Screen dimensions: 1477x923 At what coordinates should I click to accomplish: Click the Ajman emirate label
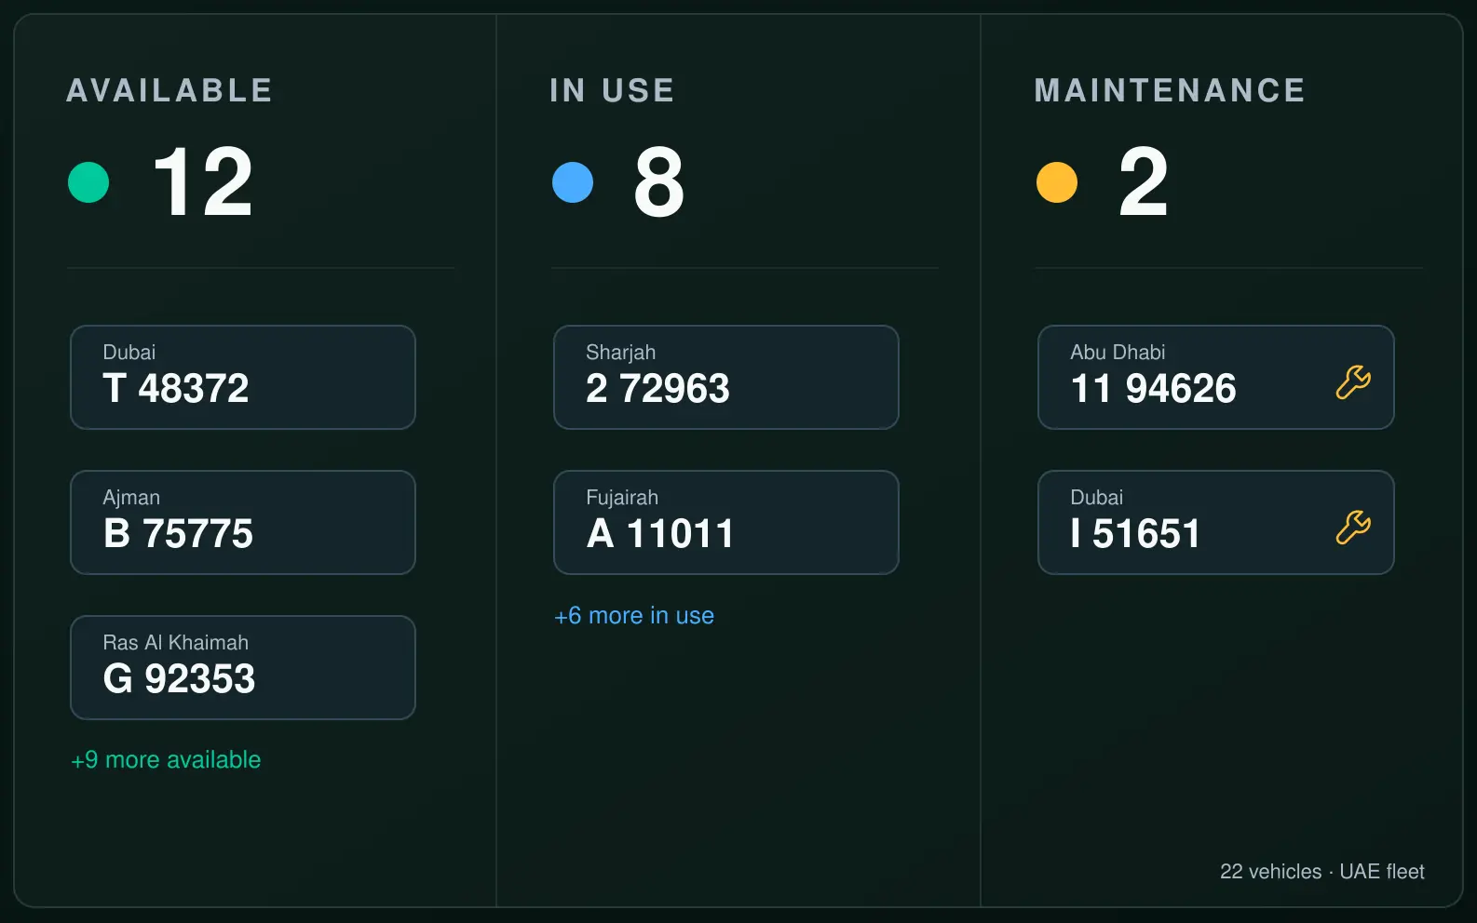131,498
